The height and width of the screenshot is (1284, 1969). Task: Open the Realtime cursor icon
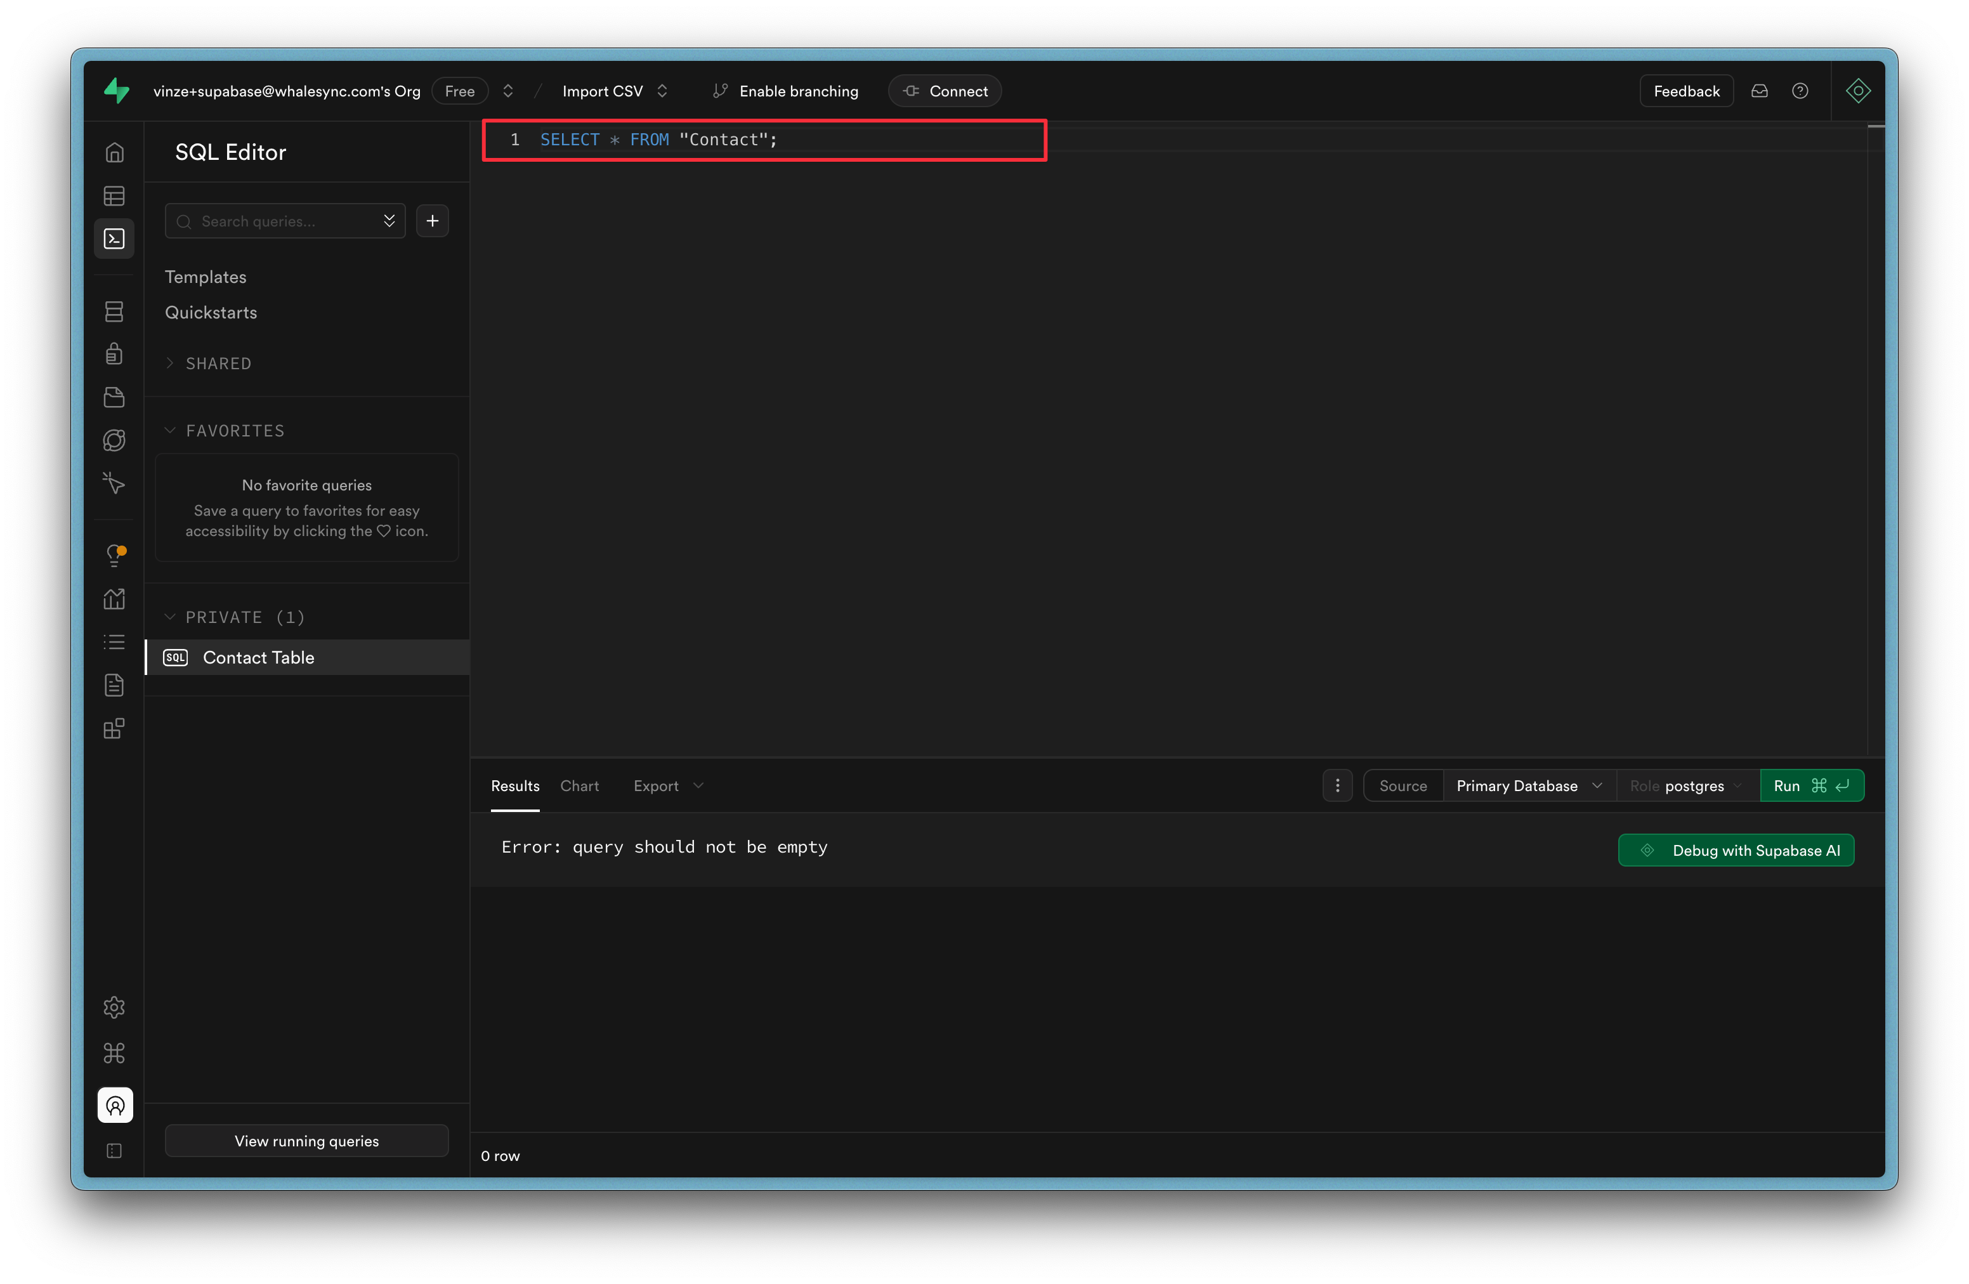coord(114,483)
